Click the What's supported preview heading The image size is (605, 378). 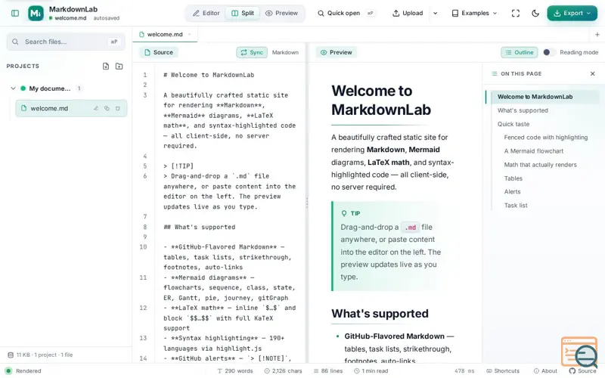click(x=380, y=314)
